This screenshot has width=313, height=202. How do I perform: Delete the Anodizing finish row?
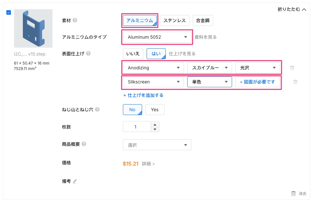pyautogui.click(x=292, y=68)
